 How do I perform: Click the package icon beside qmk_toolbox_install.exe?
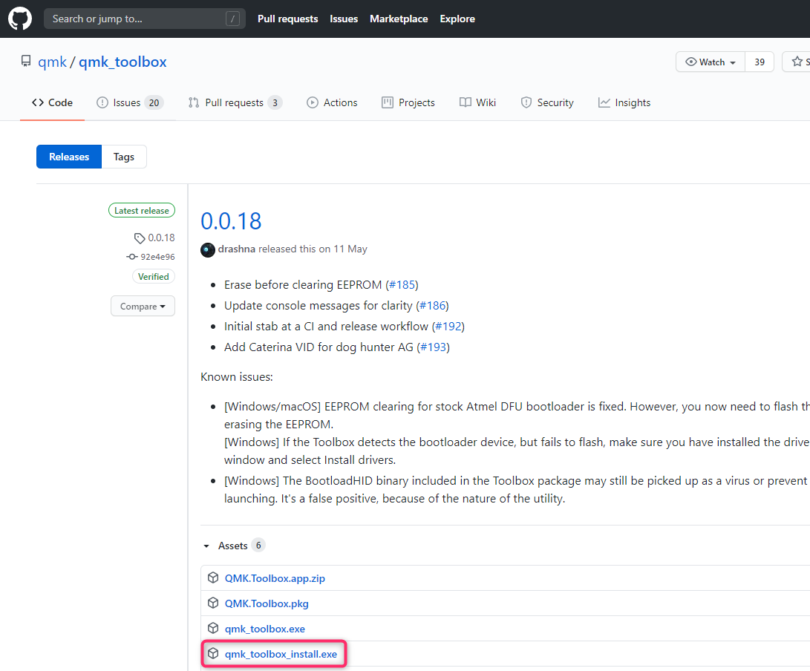[x=213, y=654]
